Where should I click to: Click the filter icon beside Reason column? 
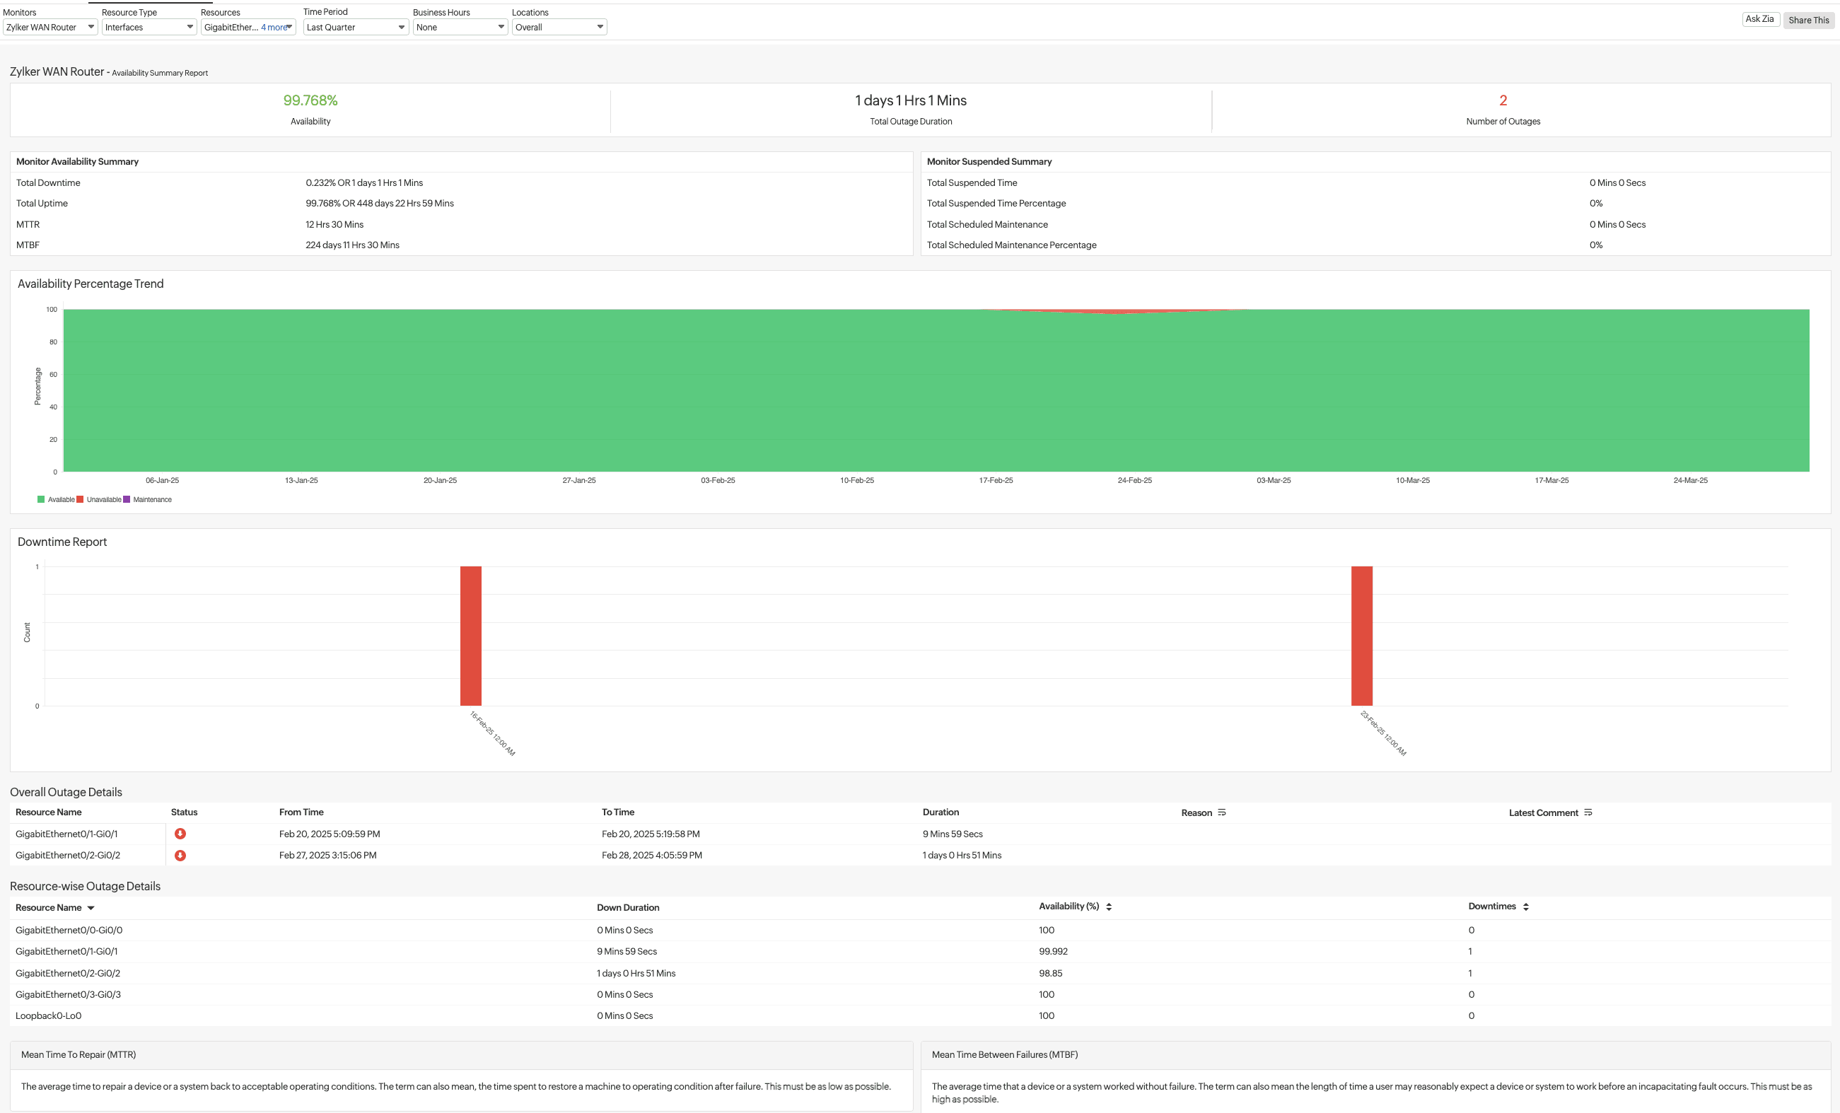(1222, 812)
